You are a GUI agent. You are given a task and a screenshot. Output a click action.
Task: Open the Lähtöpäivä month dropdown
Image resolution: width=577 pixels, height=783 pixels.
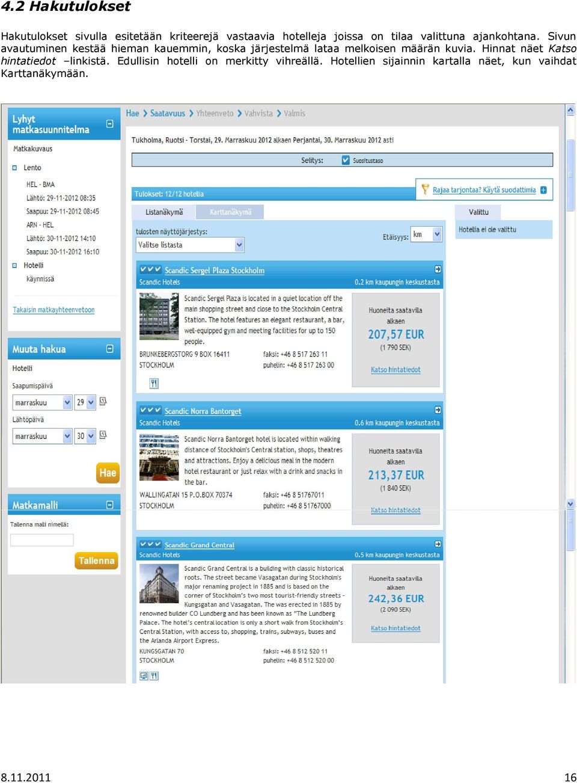click(42, 436)
